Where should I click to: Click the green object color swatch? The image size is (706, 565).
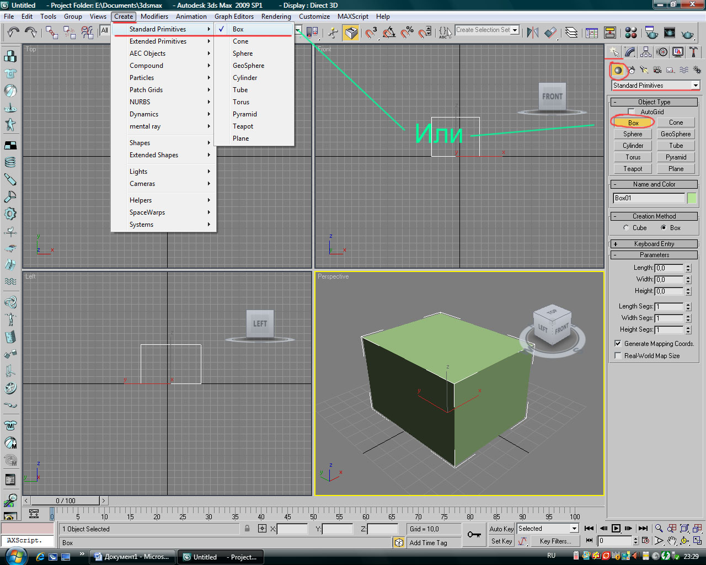point(692,198)
